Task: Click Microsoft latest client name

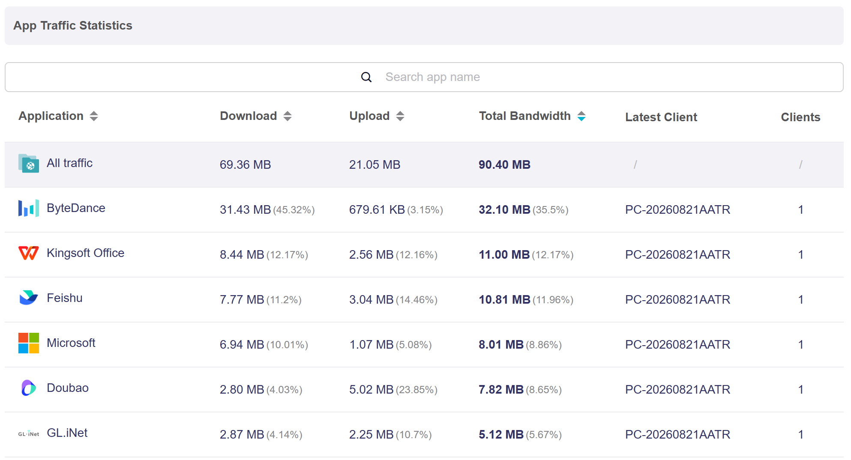Action: 677,345
